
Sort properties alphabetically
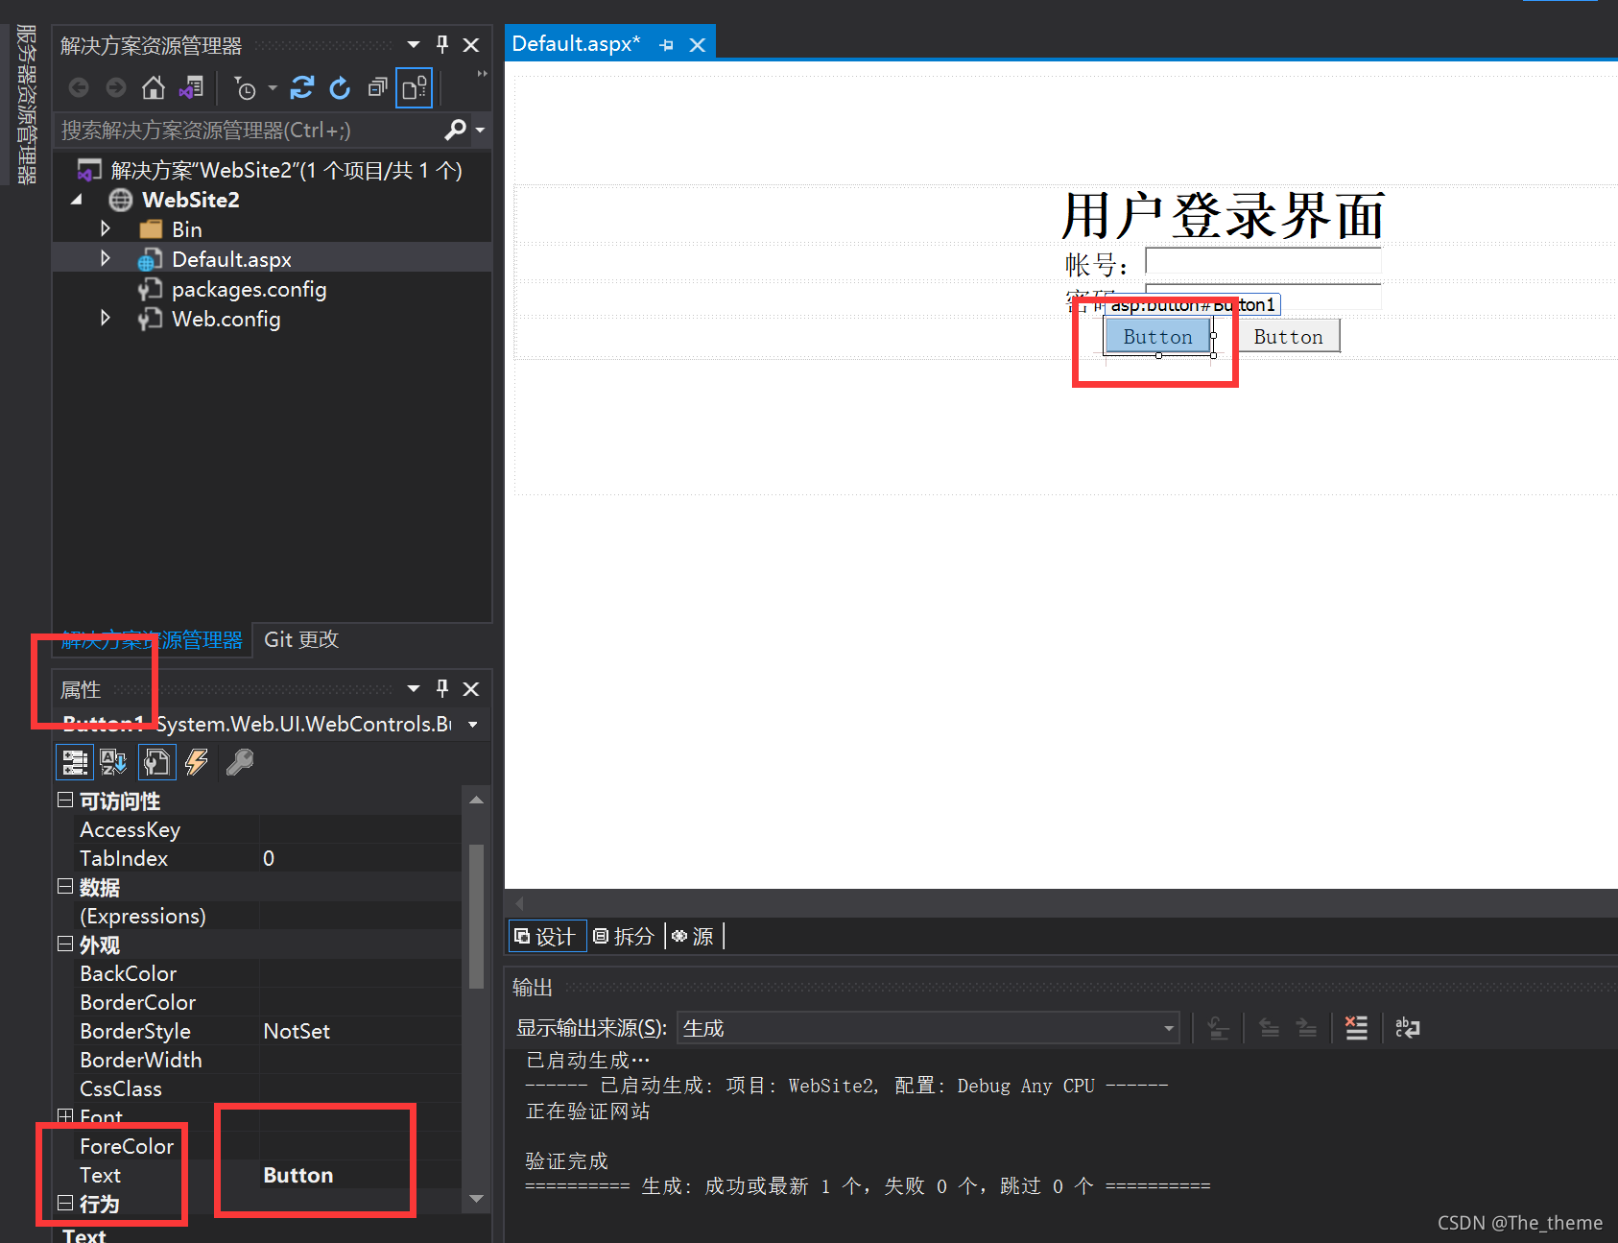(114, 762)
